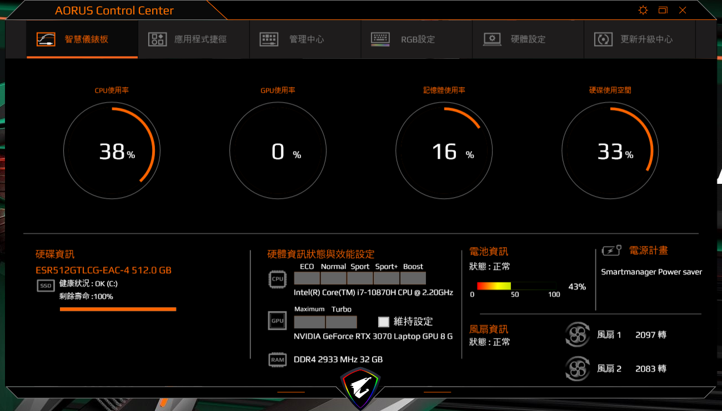This screenshot has height=411, width=722.
Task: Select Boost CPU performance mode
Action: [413, 278]
